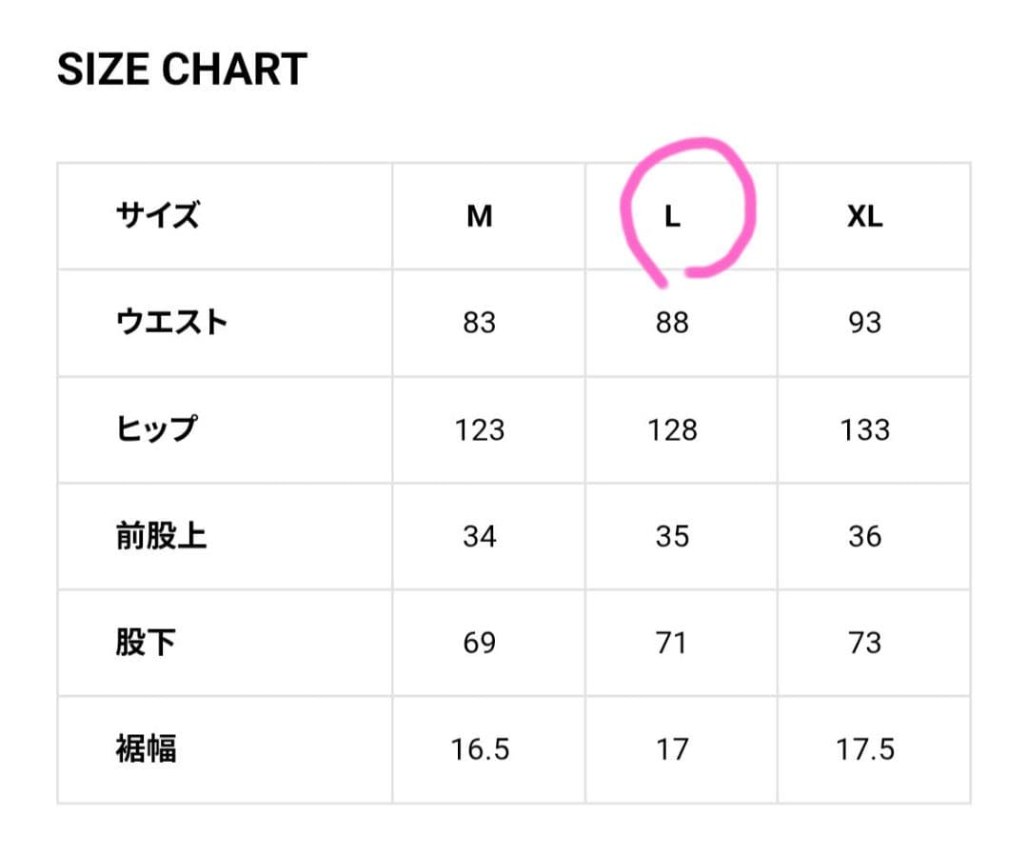Click the hem width value 17.5
The image size is (1028, 855).
pyautogui.click(x=864, y=750)
